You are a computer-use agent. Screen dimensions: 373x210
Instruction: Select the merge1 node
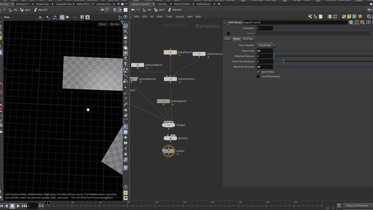point(168,125)
